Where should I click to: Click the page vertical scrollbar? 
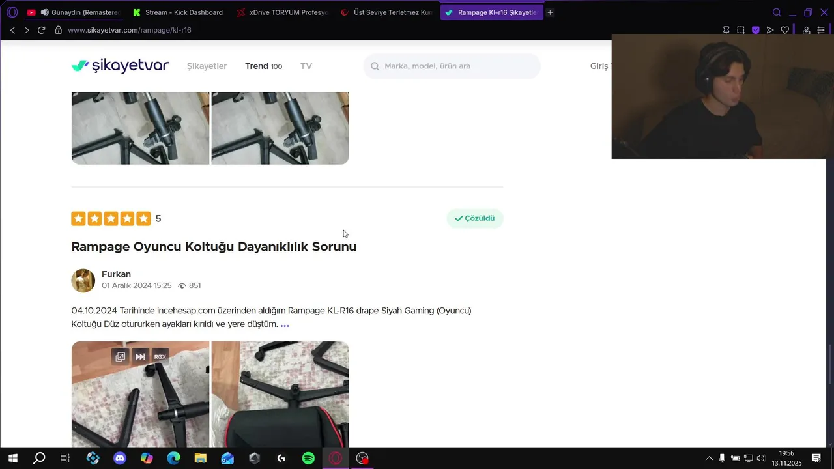point(831,363)
